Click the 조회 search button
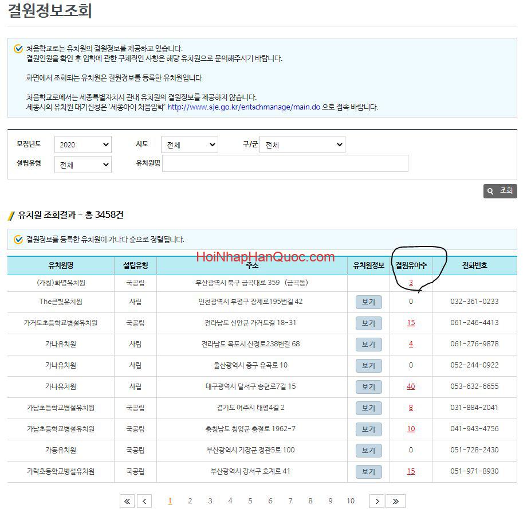This screenshot has height=516, width=531. pyautogui.click(x=500, y=191)
